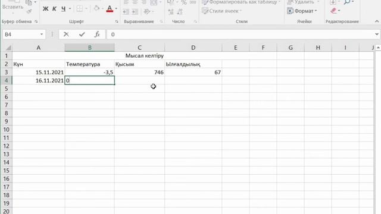Click the 'Күн' header cell
Screen dimensions: 381x214
pos(38,64)
